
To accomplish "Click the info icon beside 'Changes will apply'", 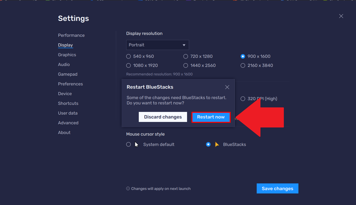I will click(128, 189).
